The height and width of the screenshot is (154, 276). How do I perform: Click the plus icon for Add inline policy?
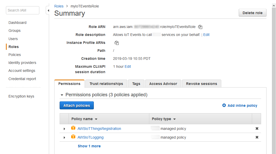click(224, 105)
